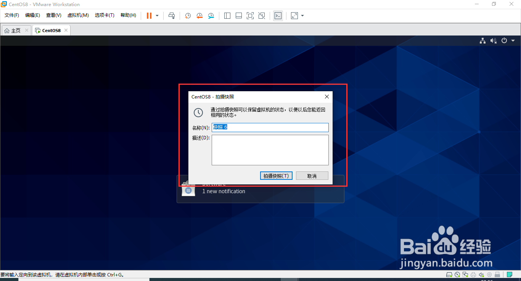Open the suspend button dropdown arrow

[156, 16]
